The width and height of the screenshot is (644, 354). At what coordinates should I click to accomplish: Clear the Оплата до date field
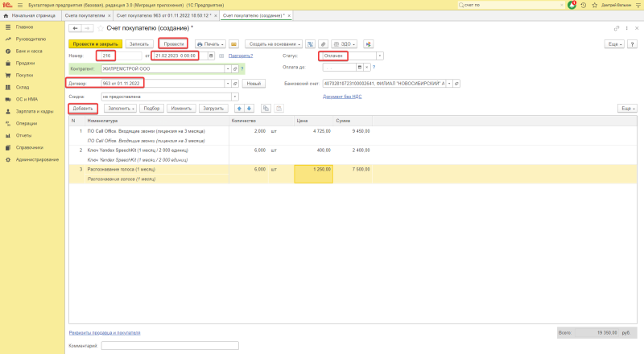point(367,68)
